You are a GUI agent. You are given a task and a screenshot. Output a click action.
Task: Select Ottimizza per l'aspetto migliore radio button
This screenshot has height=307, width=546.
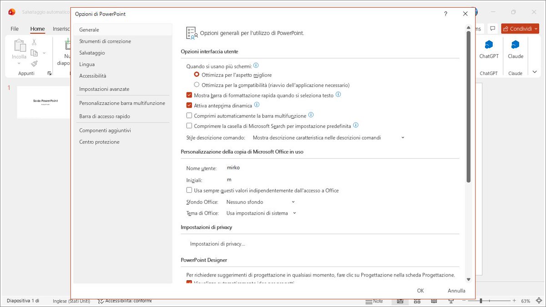coord(197,75)
